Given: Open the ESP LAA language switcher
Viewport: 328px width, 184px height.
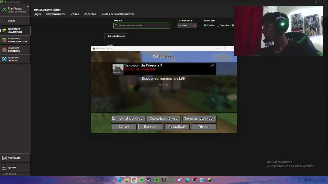Looking at the screenshot, I should click(x=299, y=180).
